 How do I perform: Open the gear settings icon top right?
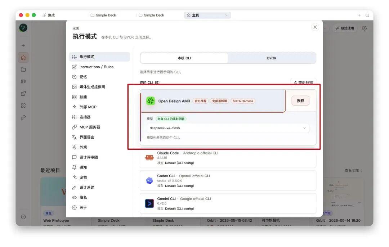[x=365, y=28]
